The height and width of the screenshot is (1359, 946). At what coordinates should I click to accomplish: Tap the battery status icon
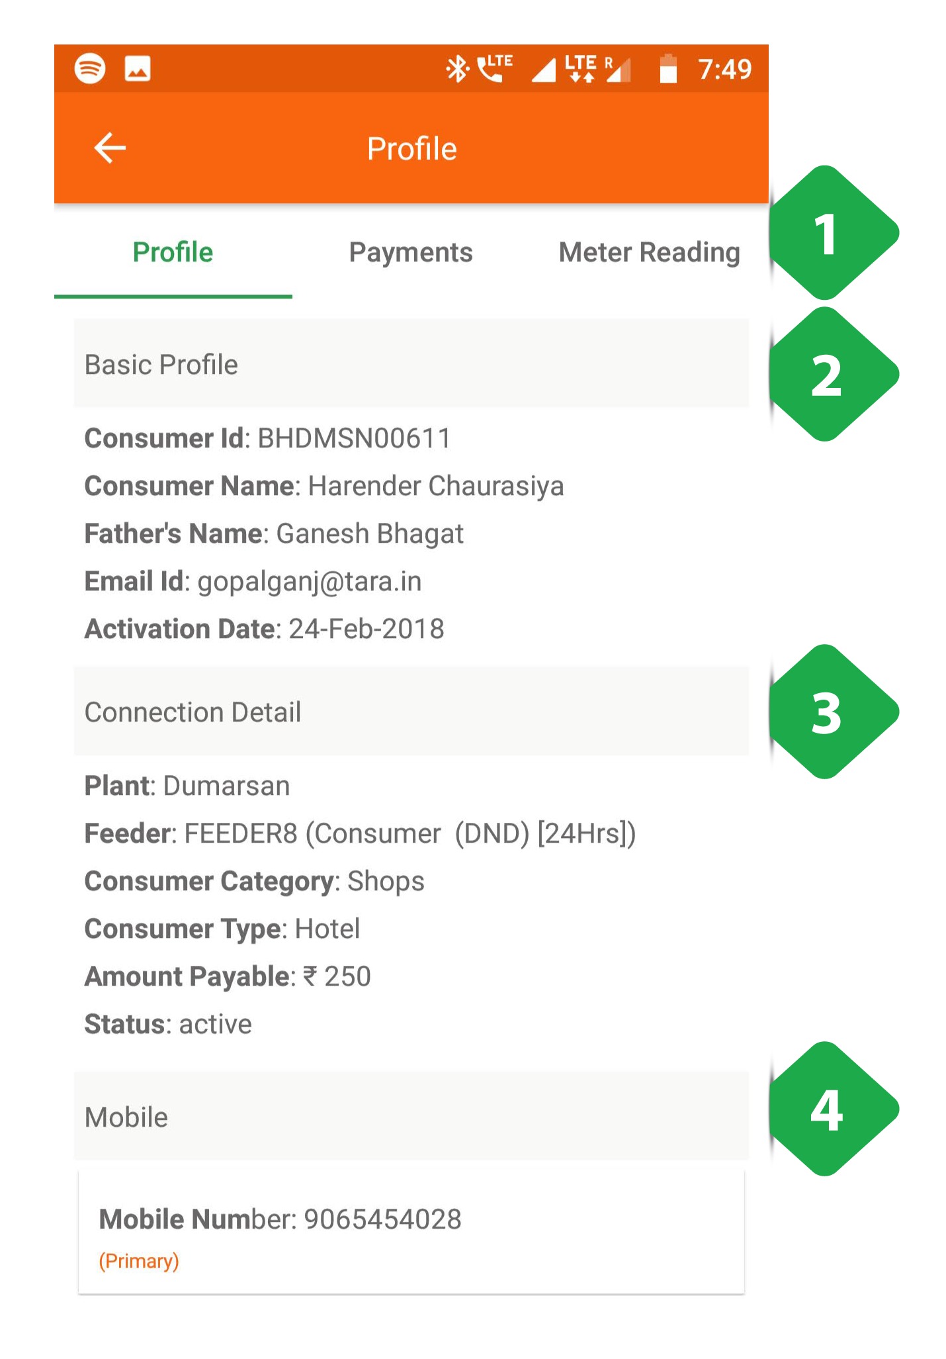[668, 69]
